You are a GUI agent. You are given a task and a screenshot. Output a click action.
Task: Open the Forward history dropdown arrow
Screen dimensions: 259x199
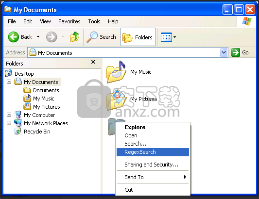[63, 36]
